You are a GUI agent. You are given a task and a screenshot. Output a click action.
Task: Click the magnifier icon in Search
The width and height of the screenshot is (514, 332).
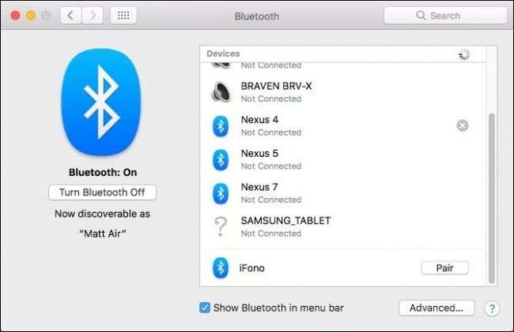(x=421, y=15)
